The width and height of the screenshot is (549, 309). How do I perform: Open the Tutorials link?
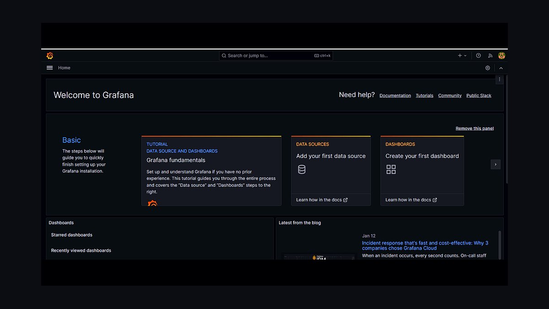[425, 96]
